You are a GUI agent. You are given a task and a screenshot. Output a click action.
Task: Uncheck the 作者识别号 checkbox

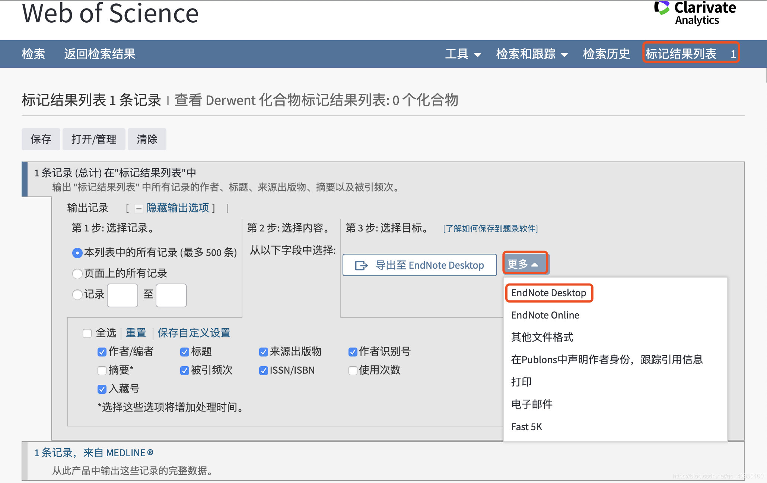click(x=353, y=352)
